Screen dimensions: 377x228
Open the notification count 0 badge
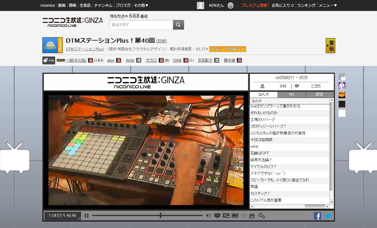(x=231, y=5)
